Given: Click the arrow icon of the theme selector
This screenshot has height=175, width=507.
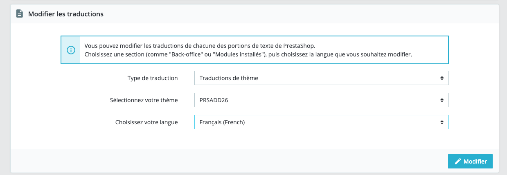Looking at the screenshot, I should (x=442, y=100).
